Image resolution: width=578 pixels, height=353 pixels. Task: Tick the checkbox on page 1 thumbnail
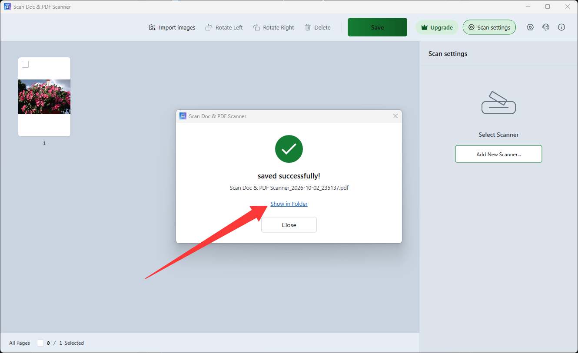coord(25,64)
